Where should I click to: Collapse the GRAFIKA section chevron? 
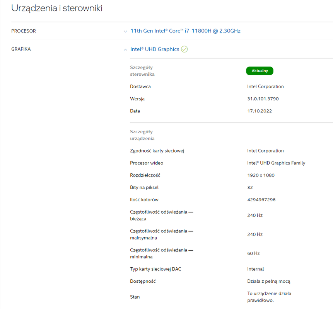[x=125, y=49]
